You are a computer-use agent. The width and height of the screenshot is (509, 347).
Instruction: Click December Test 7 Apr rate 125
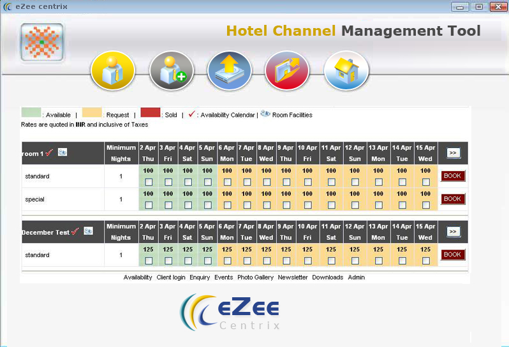[247, 249]
